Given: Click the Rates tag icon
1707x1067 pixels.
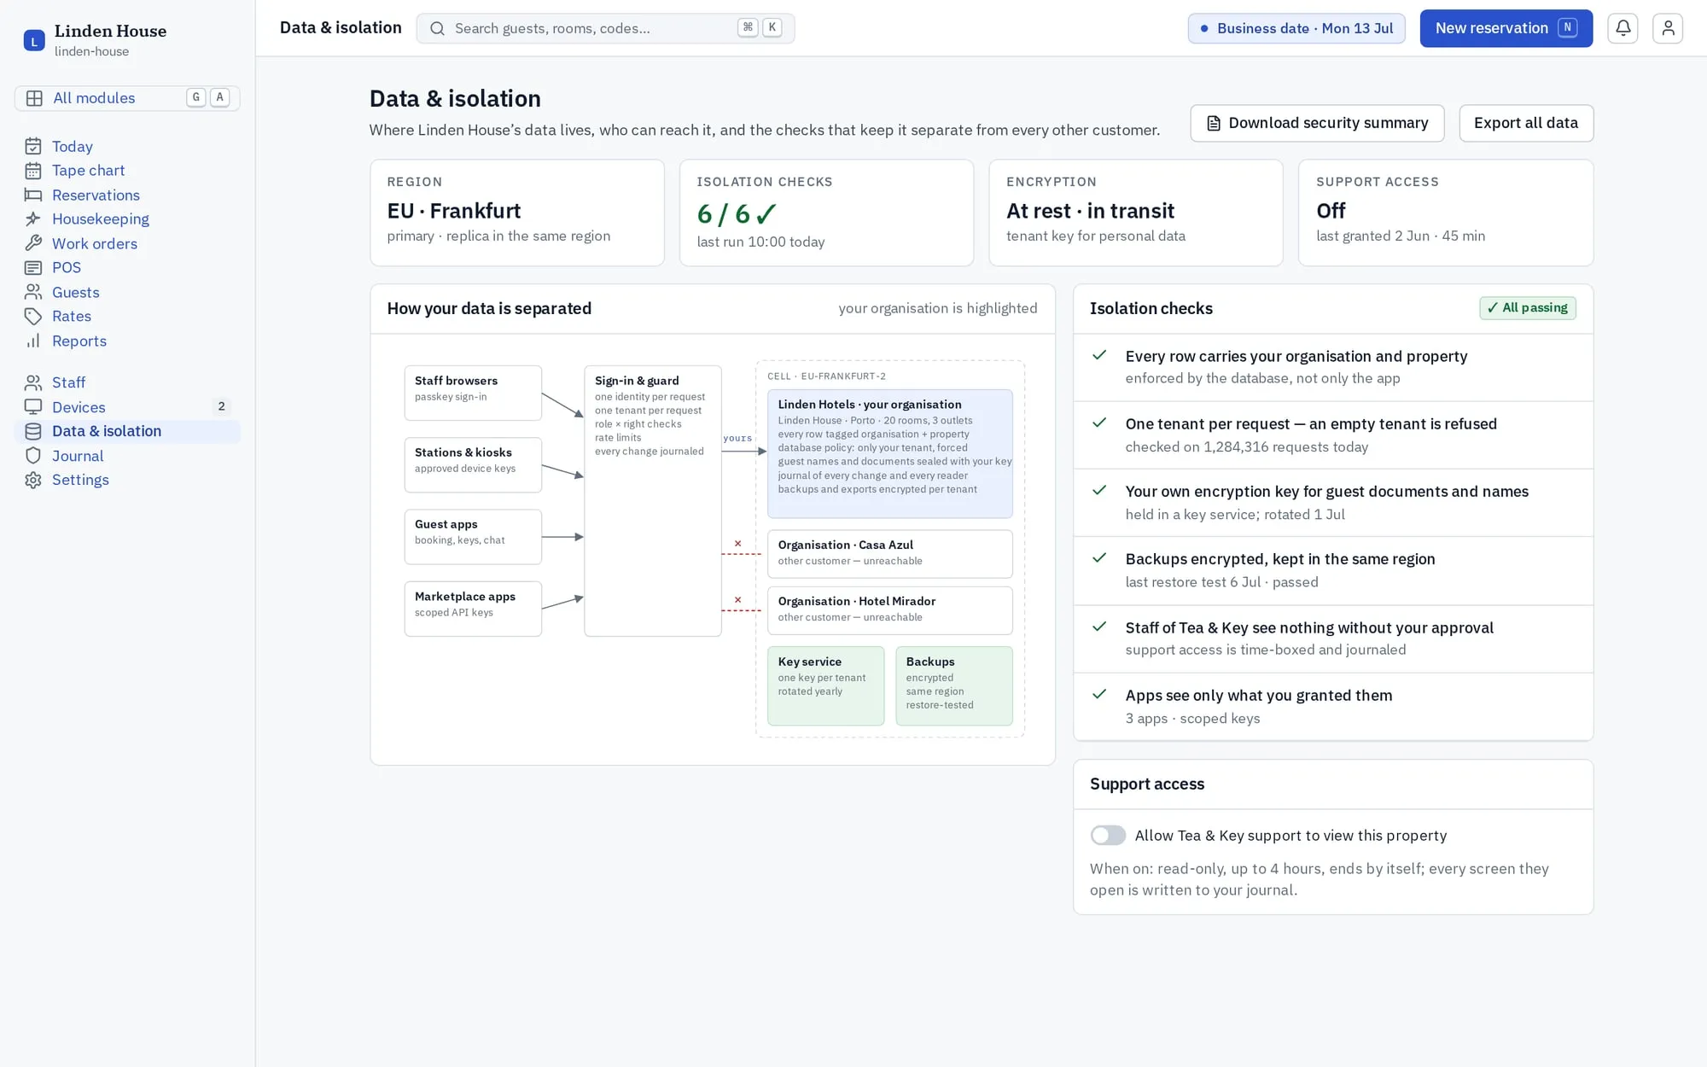Looking at the screenshot, I should click(33, 317).
